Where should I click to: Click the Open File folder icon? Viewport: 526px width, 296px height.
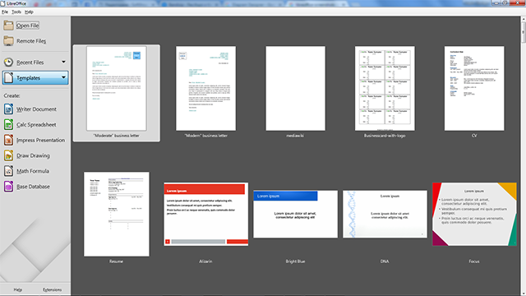8,25
